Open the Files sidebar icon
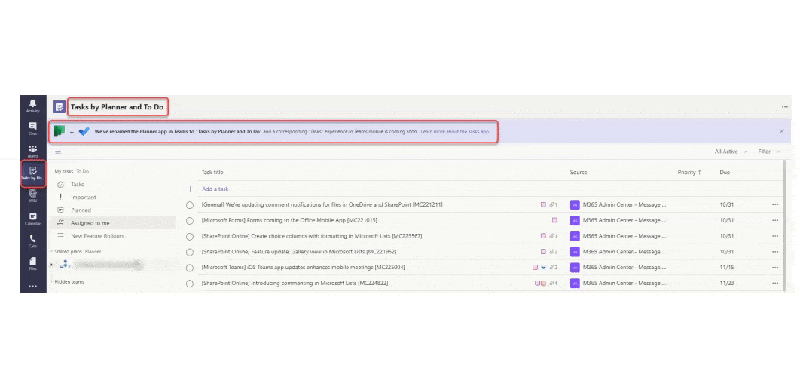This screenshot has width=800, height=374. 32,263
